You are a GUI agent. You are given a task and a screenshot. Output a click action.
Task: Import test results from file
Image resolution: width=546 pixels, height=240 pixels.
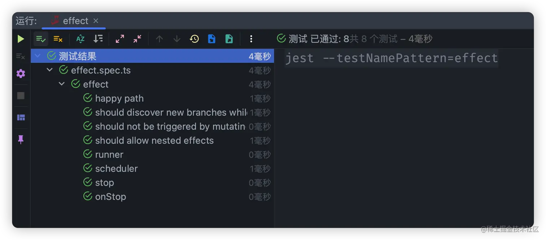pos(212,39)
